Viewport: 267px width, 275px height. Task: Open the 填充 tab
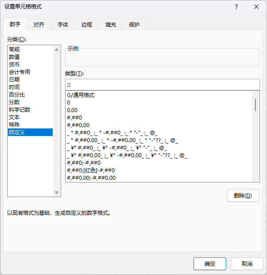coord(111,25)
